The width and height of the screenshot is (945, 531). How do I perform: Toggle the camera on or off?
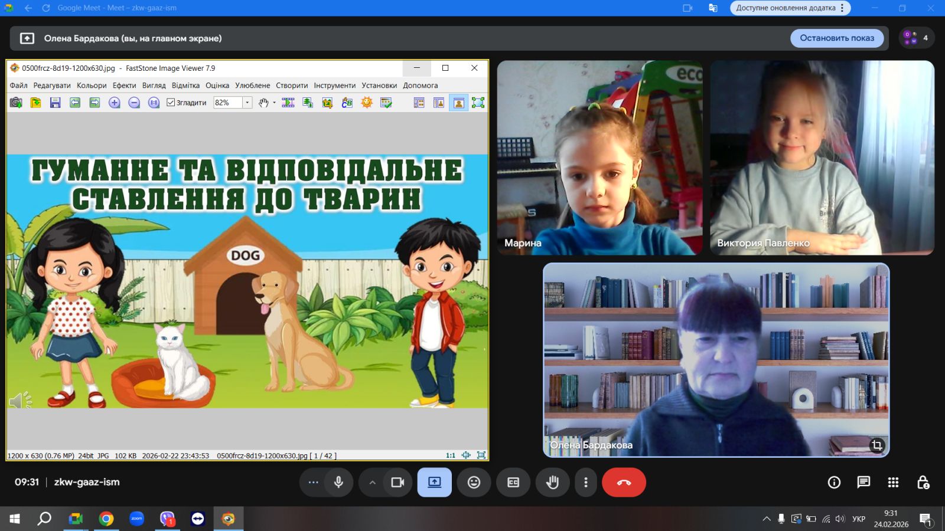tap(397, 483)
